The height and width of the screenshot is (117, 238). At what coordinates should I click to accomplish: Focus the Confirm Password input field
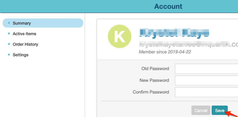click(x=206, y=92)
